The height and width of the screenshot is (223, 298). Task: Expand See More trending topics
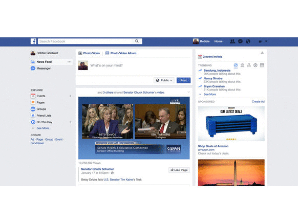[209, 94]
